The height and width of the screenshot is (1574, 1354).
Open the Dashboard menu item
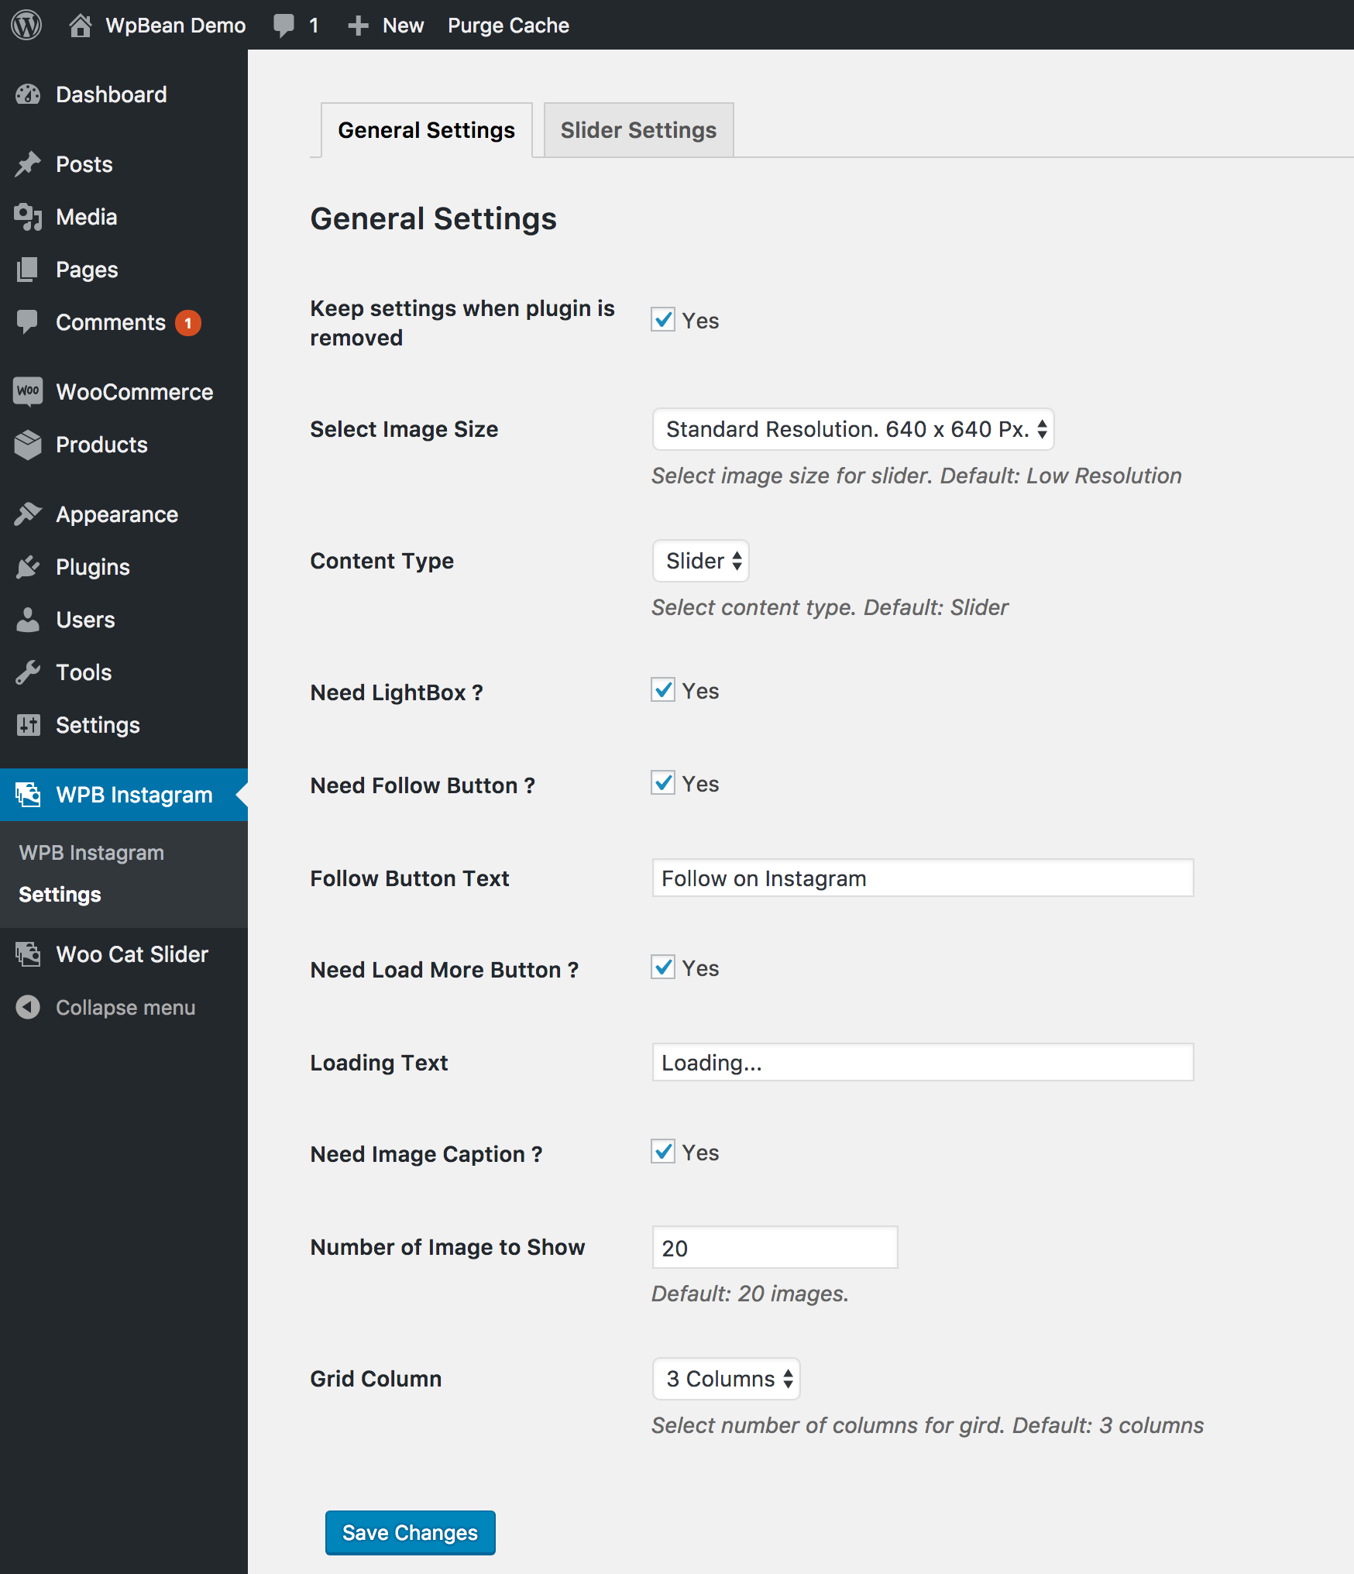click(124, 95)
